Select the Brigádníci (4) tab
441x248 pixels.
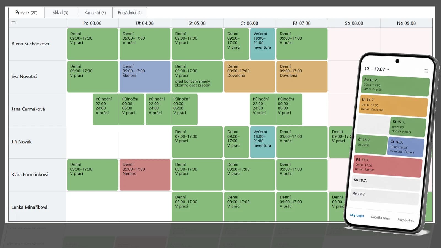click(x=130, y=13)
